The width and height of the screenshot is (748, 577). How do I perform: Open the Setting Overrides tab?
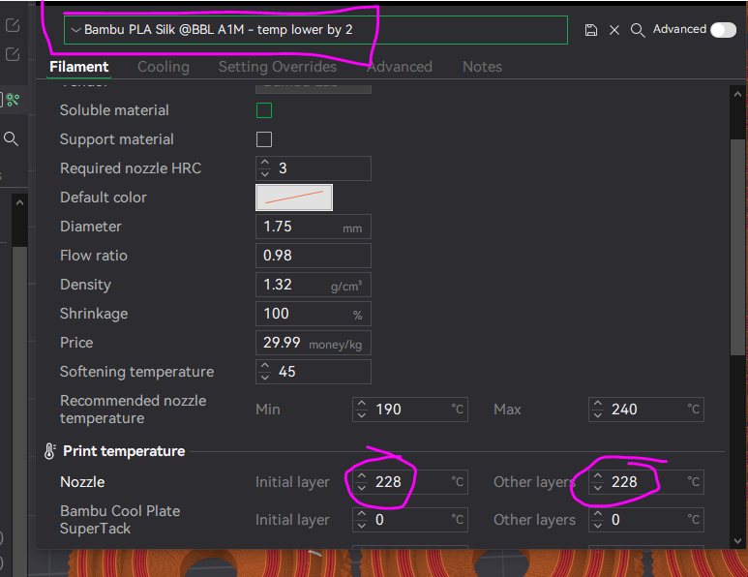(x=278, y=67)
